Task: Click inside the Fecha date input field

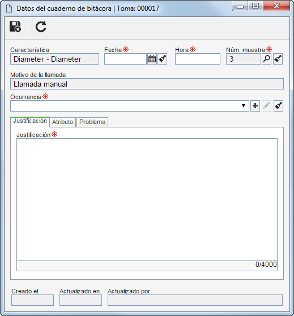Action: click(125, 59)
